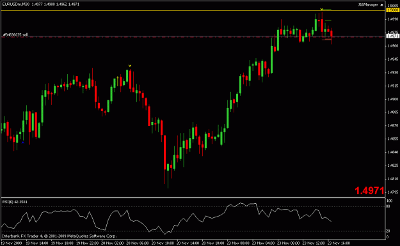Click the 19 Nov 2009 date label
This screenshot has height=246, width=400.
[x=12, y=243]
